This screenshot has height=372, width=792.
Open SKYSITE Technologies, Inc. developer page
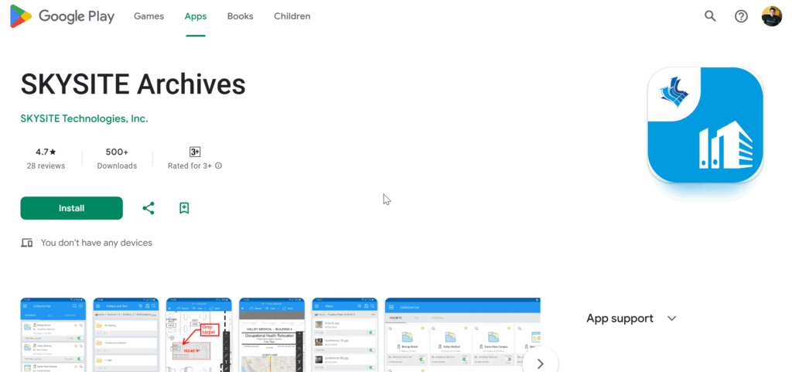click(x=84, y=118)
